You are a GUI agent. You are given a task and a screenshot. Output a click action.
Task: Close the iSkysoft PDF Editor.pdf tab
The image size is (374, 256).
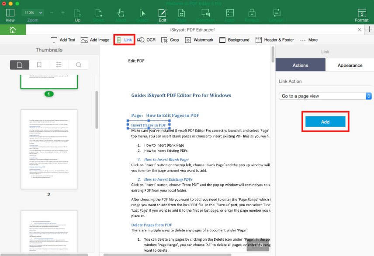pos(359,30)
